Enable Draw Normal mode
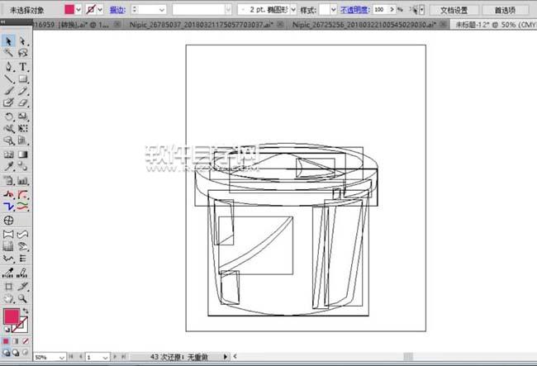The width and height of the screenshot is (537, 366). coord(6,352)
